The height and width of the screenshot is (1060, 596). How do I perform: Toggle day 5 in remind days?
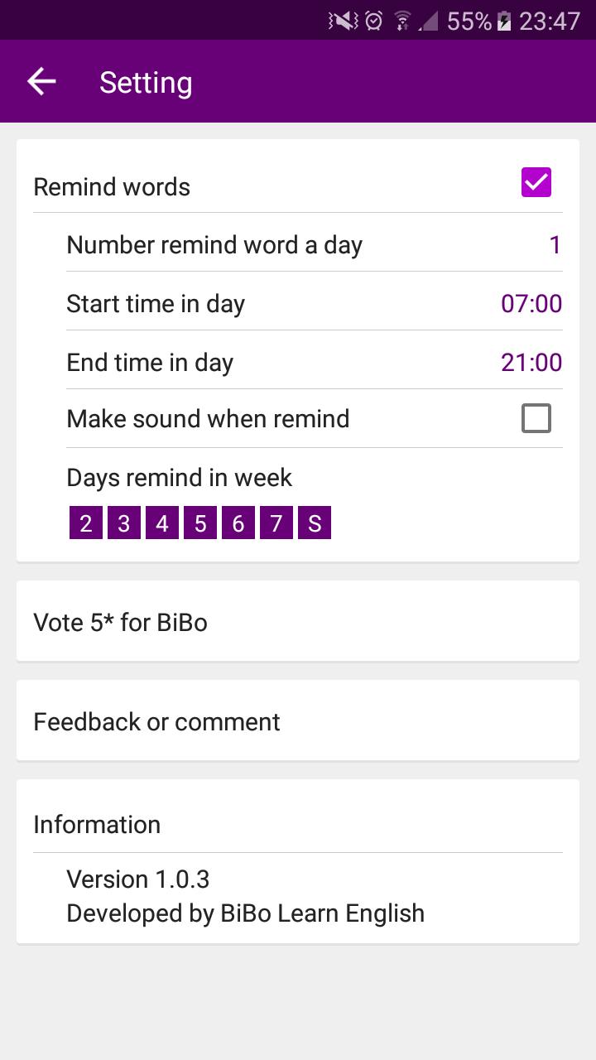click(x=200, y=523)
